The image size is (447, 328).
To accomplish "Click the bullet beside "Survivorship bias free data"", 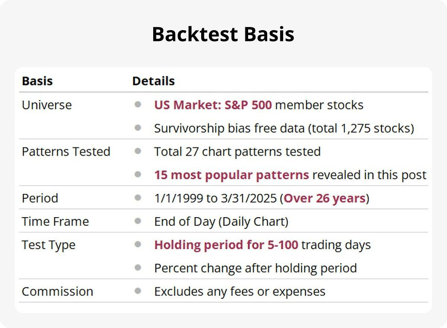I will coord(138,128).
